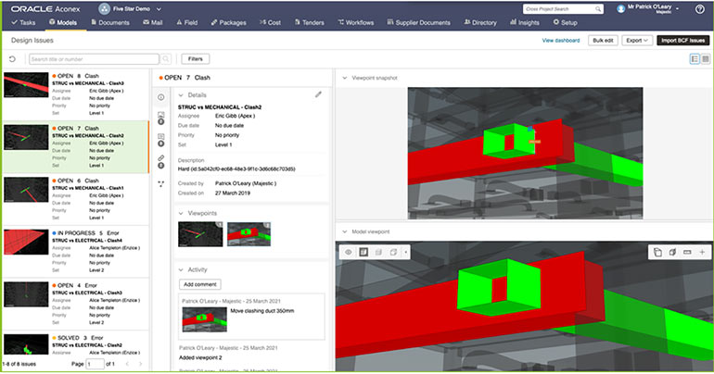Open the Workflows menu

pos(356,22)
